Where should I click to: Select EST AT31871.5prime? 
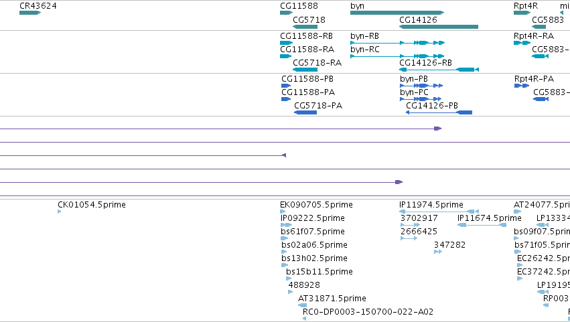pyautogui.click(x=332, y=299)
